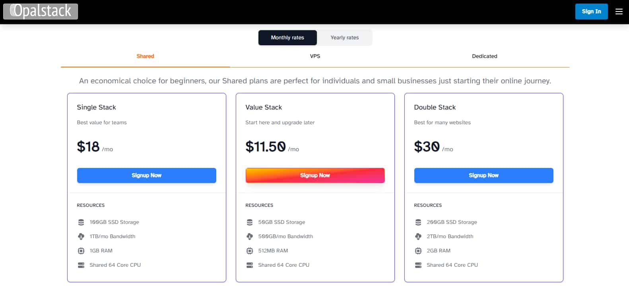This screenshot has height=291, width=629.
Task: Click storage icon next to 50GB SSD Storage
Action: click(250, 222)
